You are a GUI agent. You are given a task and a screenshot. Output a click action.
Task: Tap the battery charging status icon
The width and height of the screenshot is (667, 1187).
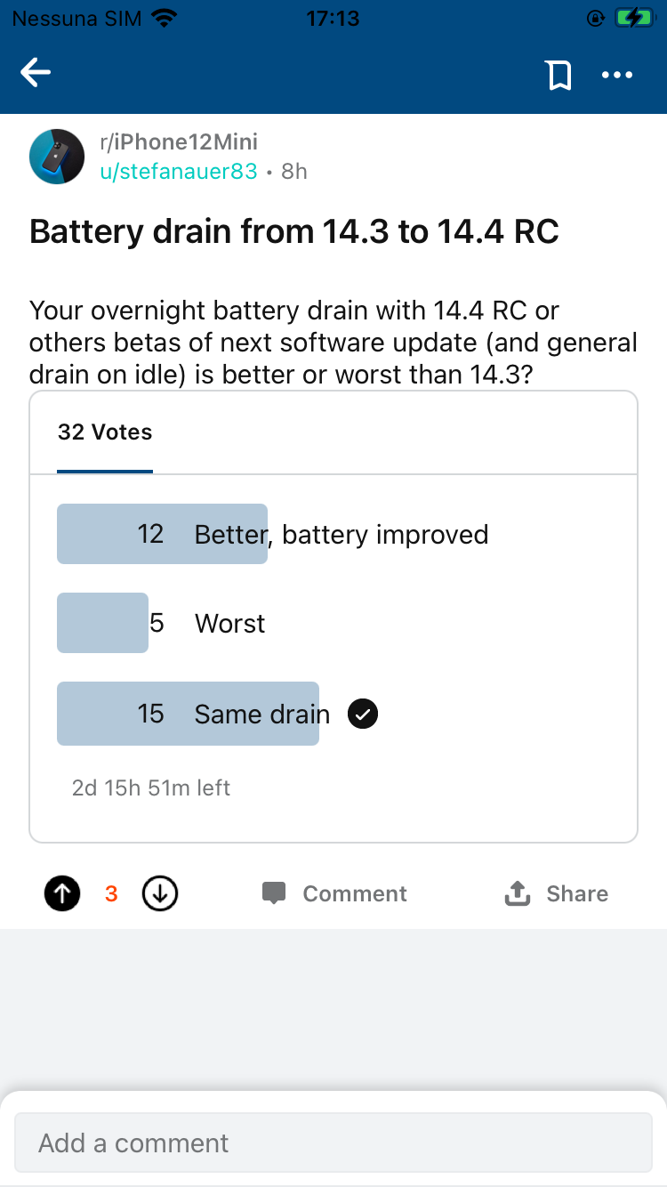[634, 19]
